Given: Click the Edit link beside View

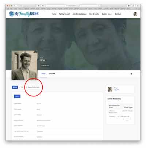Looking at the screenshot, I should pos(22,87).
